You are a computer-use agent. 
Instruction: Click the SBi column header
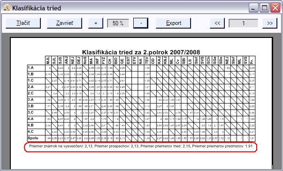[184, 60]
